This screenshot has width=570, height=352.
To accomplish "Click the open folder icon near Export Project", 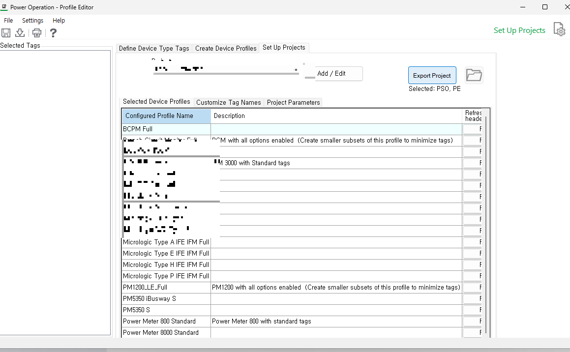I will click(x=474, y=75).
